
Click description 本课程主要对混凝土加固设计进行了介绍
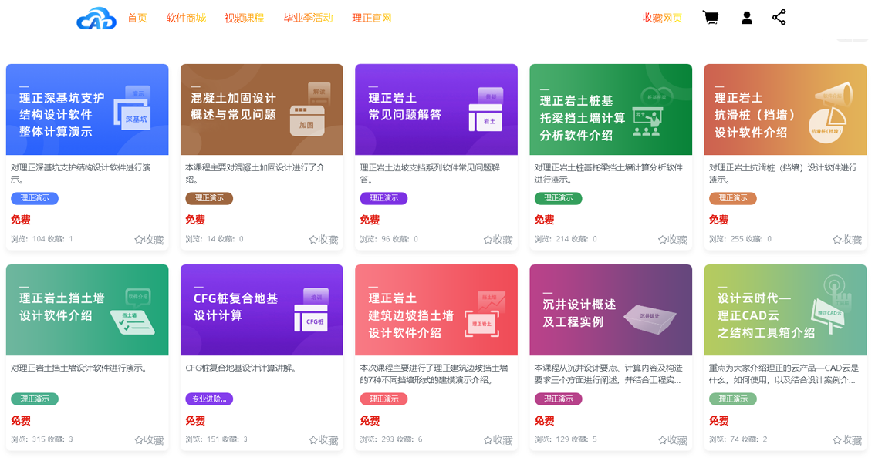point(255,173)
